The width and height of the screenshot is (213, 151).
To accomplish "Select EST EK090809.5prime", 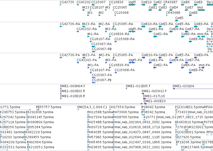I will point(40,122).
